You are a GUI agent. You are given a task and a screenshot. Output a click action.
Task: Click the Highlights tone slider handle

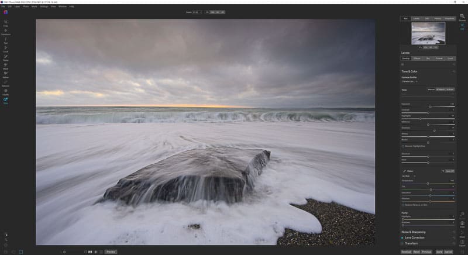(x=421, y=119)
